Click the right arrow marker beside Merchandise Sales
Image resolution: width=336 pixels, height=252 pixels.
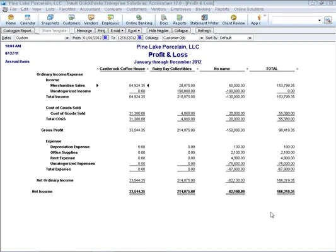pyautogui.click(x=97, y=86)
